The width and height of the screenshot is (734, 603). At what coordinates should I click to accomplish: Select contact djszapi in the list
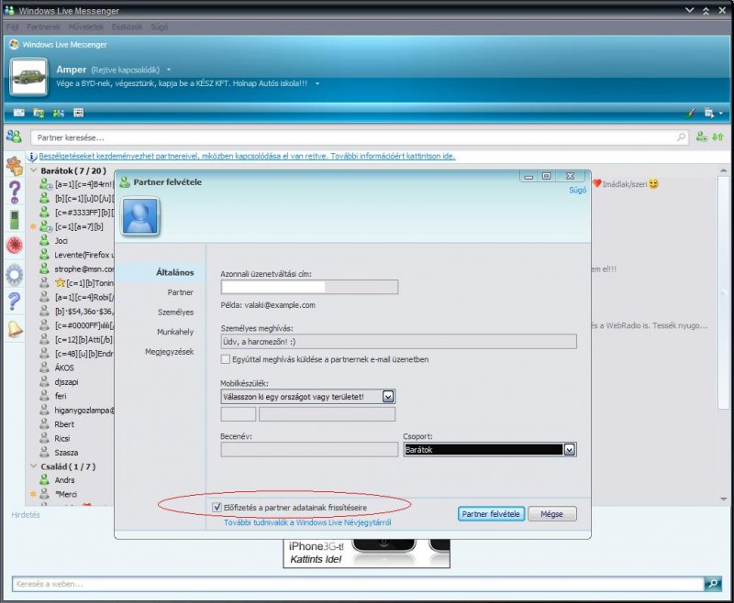tap(66, 382)
